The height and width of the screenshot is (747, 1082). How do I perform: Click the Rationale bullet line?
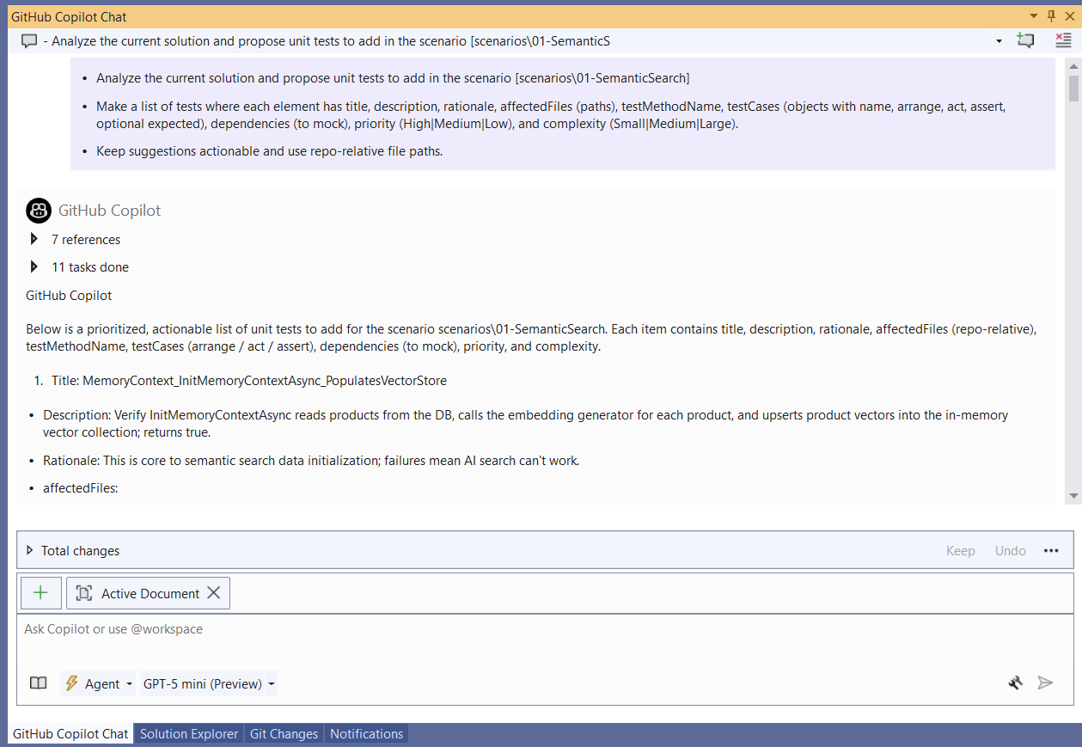[311, 461]
